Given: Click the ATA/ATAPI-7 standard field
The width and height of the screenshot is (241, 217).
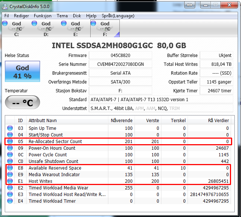Looking at the screenshot, I should point(161,100).
